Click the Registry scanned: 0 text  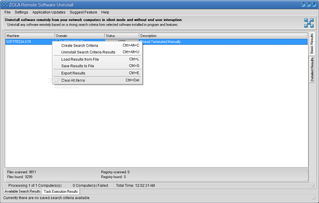click(115, 172)
